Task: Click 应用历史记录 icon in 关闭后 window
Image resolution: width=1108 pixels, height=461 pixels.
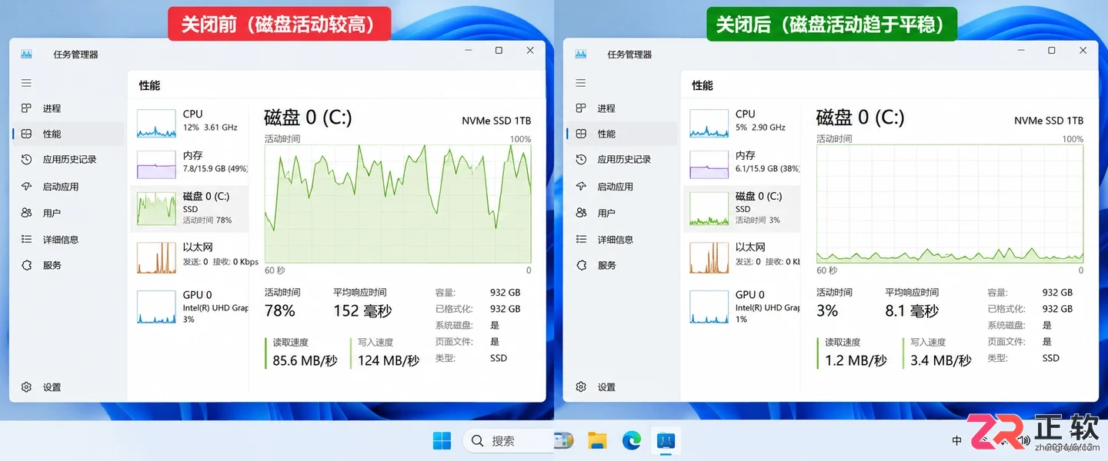Action: 581,159
